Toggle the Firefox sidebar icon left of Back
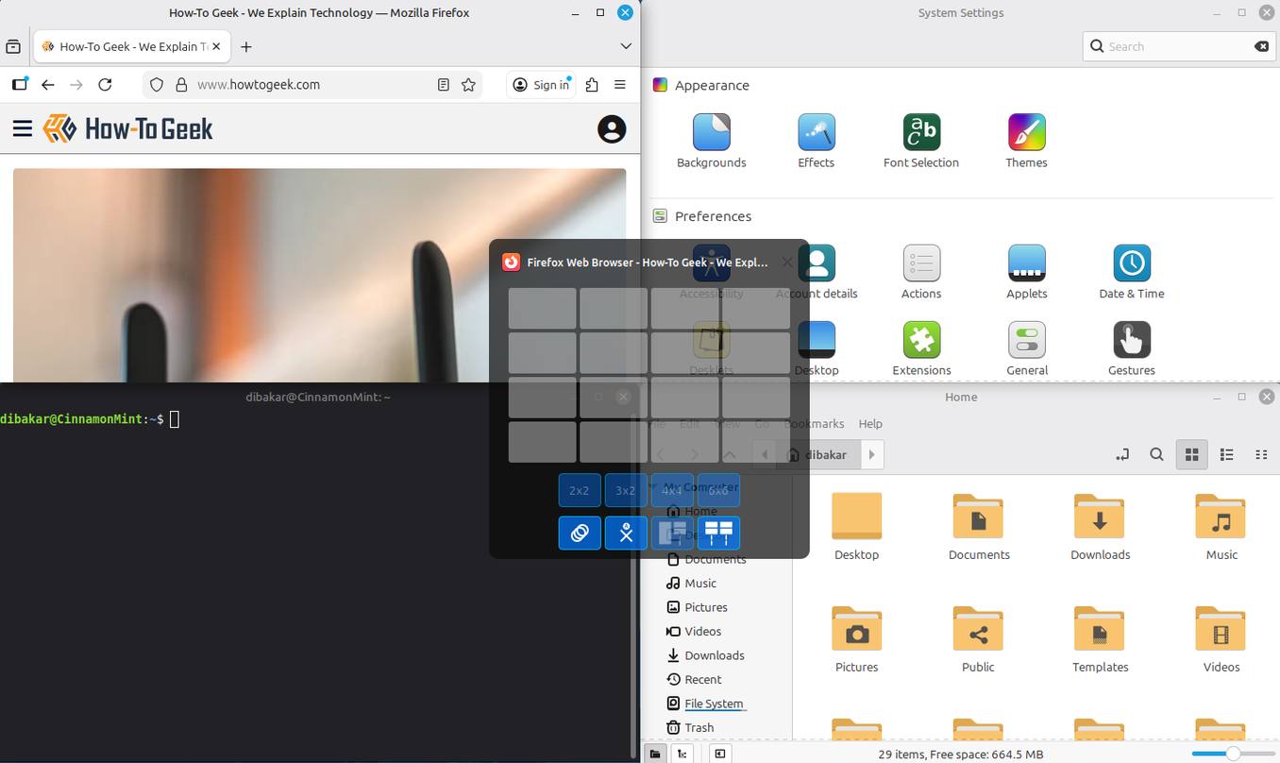Viewport: 1280px width, 763px height. (20, 84)
